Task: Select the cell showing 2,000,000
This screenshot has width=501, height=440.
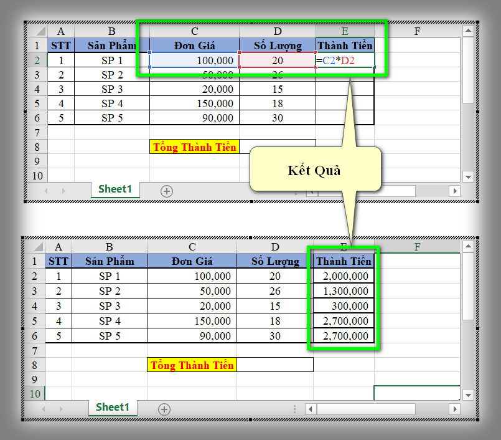Action: 344,276
